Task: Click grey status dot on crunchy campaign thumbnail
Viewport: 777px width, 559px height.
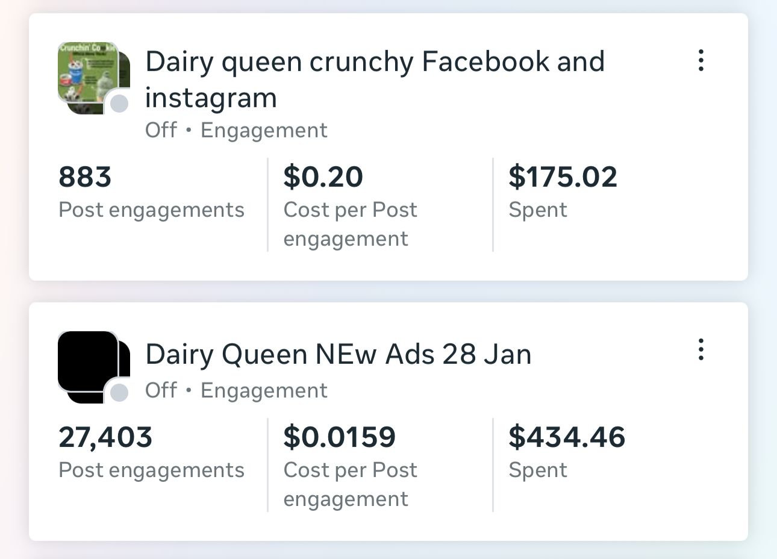Action: (x=119, y=104)
